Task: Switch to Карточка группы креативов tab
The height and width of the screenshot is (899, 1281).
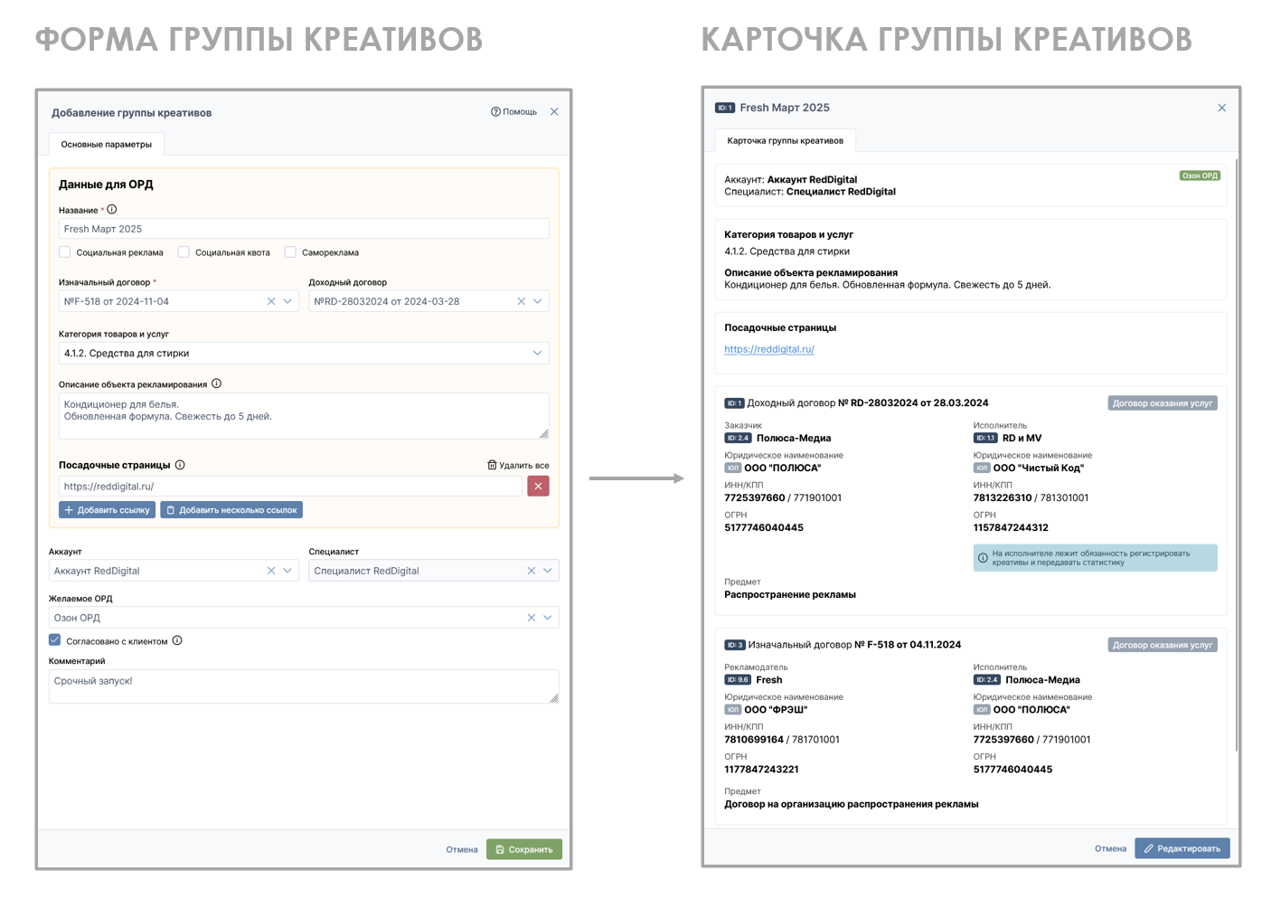Action: click(x=785, y=141)
